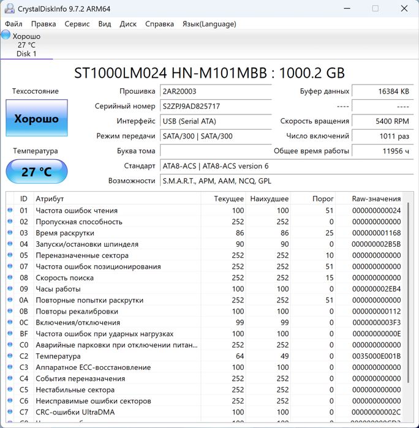Click the Хорошо health status button

point(37,118)
